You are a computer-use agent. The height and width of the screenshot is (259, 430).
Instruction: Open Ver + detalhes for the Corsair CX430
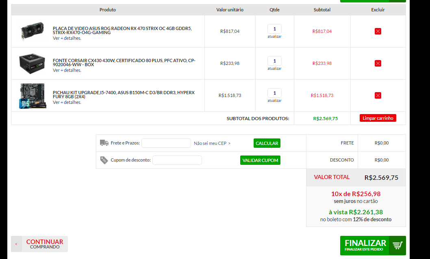click(67, 70)
